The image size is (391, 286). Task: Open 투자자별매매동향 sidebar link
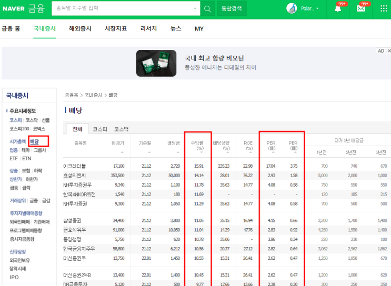[26, 213]
